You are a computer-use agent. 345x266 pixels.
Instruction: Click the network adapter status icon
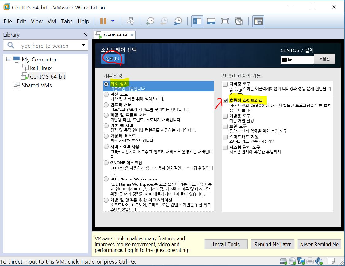(301, 261)
